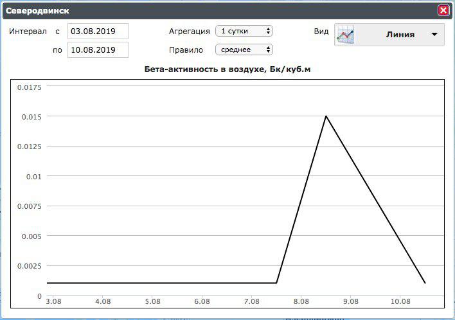455x320 pixels.
Task: Click the peak point of the chart line
Action: [x=326, y=116]
